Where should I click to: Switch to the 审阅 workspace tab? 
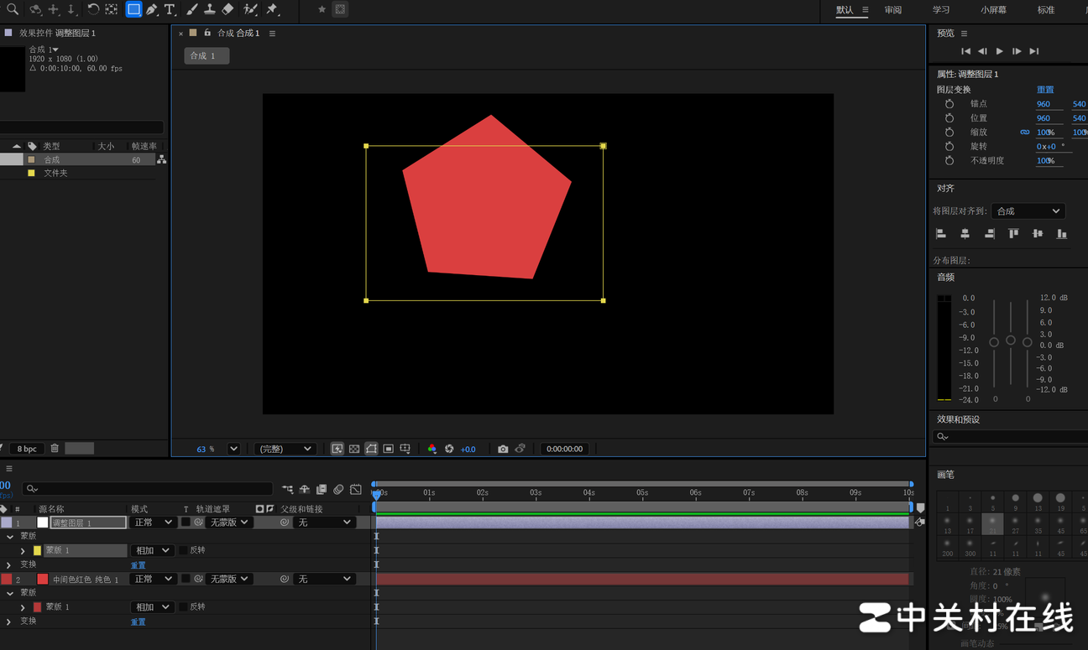coord(892,10)
